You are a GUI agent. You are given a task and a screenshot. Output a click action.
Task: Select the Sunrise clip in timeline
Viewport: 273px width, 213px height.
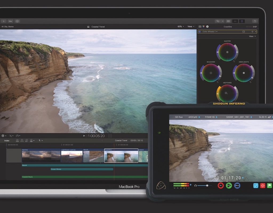pyautogui.click(x=41, y=155)
